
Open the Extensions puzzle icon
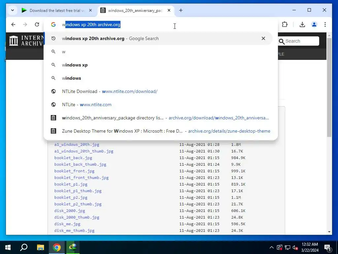285,24
